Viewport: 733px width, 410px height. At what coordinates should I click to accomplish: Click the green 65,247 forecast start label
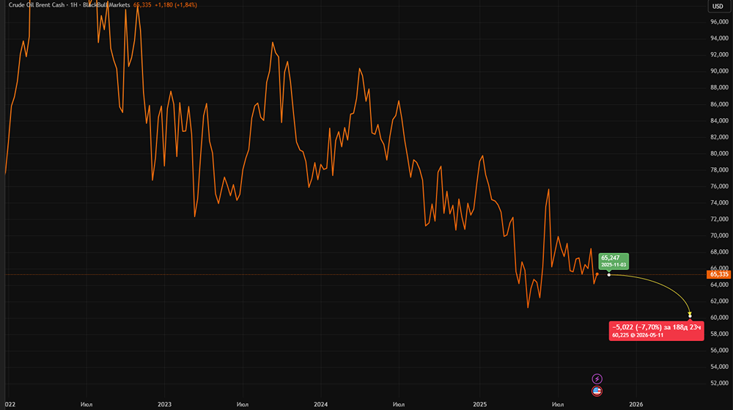(614, 261)
